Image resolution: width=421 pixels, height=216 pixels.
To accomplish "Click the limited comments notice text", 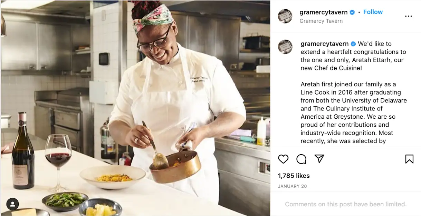I will (346, 204).
